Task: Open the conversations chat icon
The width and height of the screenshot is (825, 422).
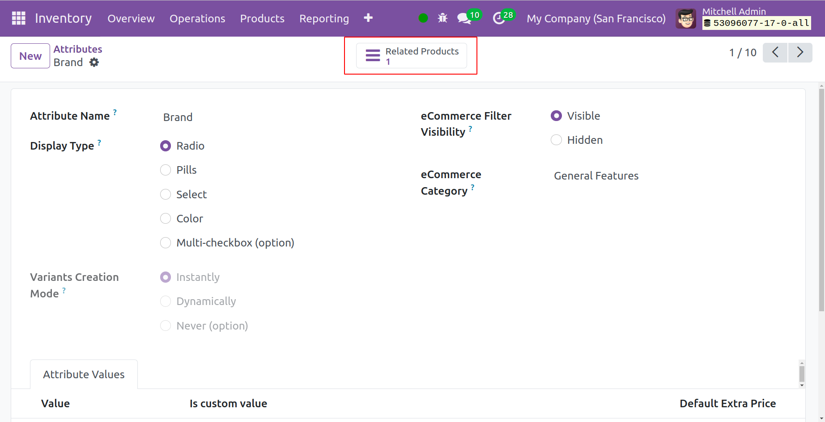Action: pyautogui.click(x=464, y=18)
